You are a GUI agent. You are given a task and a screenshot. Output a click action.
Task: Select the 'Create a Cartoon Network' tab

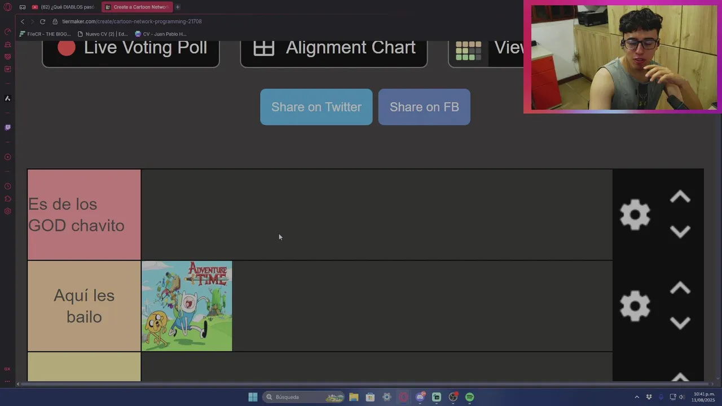click(x=137, y=7)
